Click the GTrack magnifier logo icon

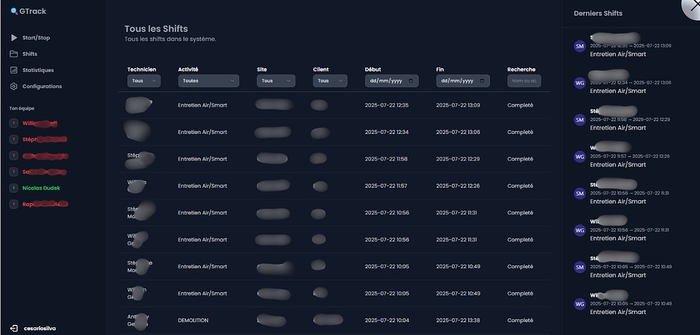pos(14,12)
